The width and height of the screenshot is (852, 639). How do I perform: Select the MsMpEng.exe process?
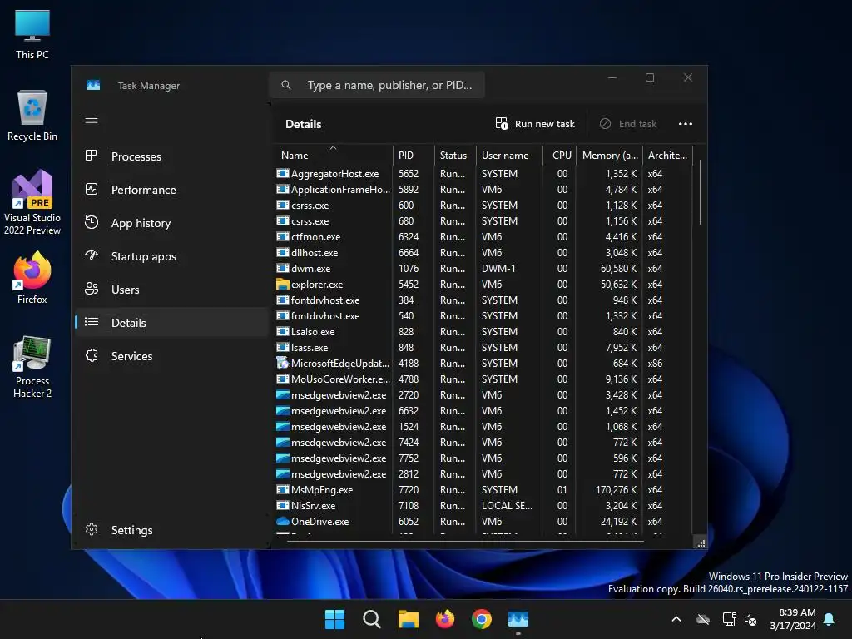coord(483,489)
